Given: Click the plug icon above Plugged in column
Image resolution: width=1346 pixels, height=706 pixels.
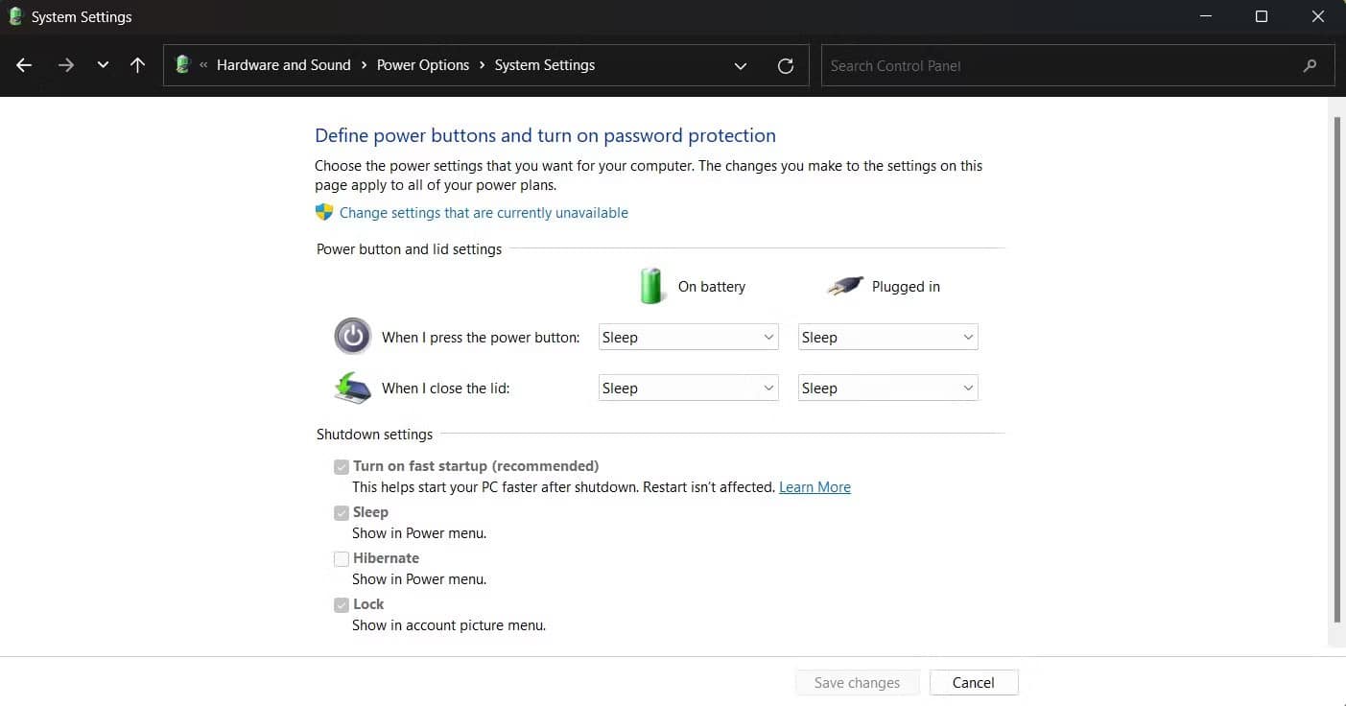Looking at the screenshot, I should (x=843, y=285).
